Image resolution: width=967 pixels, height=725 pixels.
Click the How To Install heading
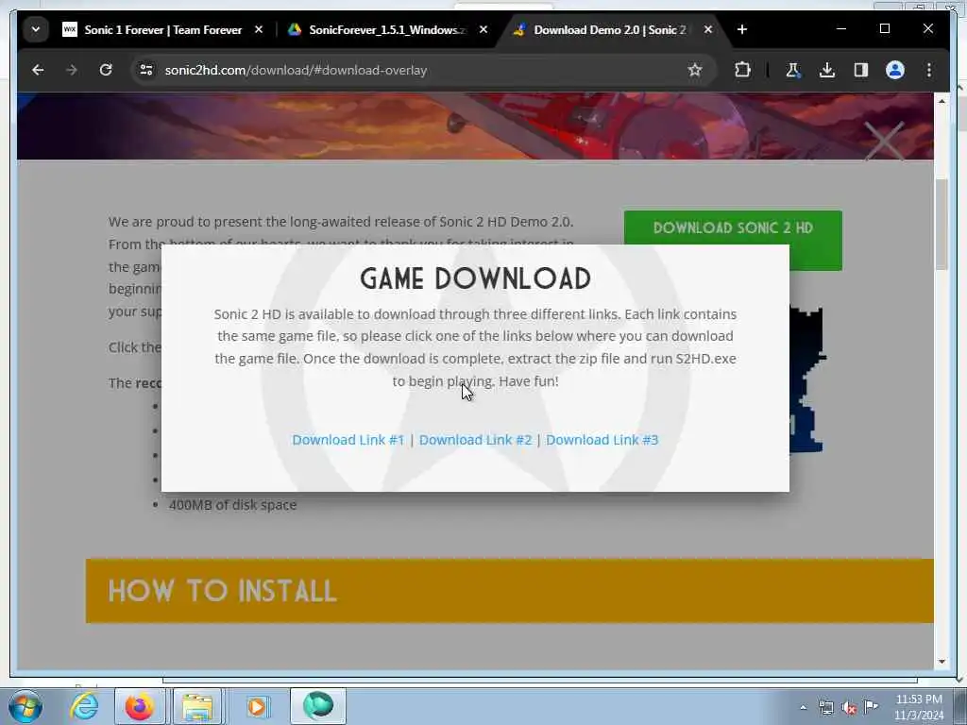tap(223, 591)
